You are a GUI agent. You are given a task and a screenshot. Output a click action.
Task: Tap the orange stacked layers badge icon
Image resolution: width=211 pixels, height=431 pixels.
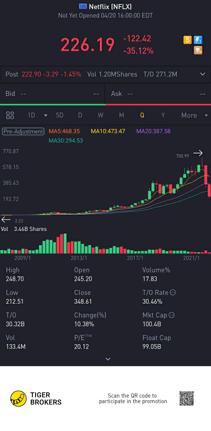point(198,50)
